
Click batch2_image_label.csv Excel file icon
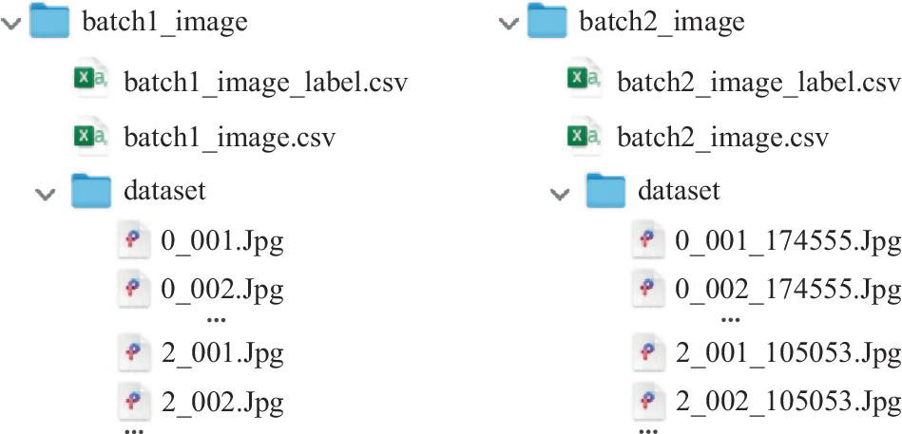point(585,81)
